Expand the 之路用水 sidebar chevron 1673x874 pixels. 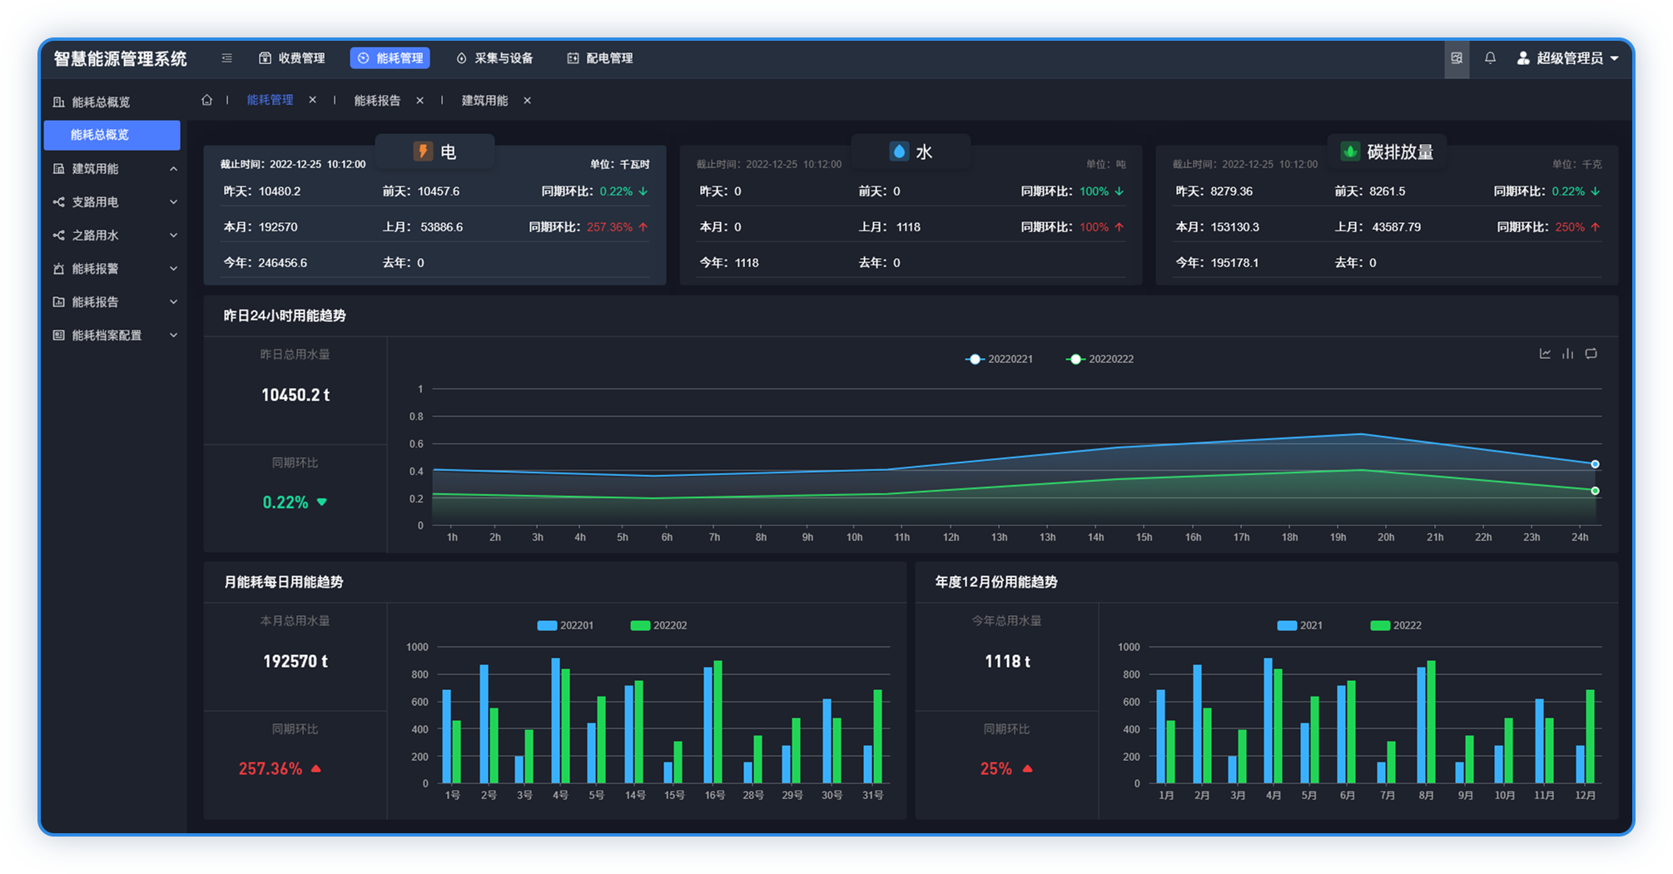coord(173,236)
